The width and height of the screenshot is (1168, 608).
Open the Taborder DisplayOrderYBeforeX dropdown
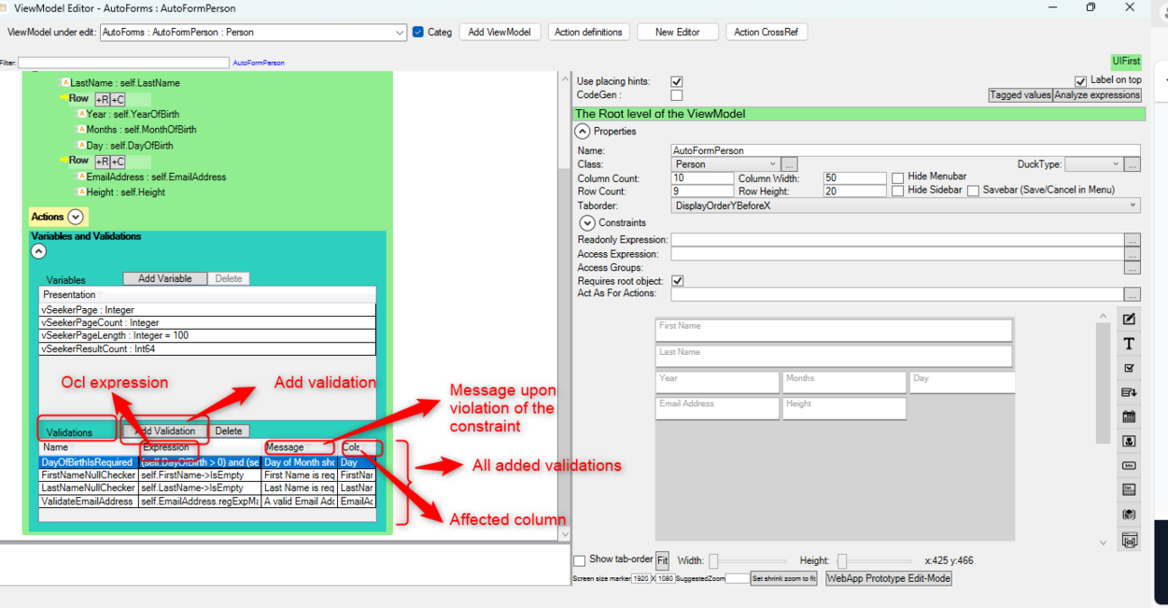coord(906,205)
